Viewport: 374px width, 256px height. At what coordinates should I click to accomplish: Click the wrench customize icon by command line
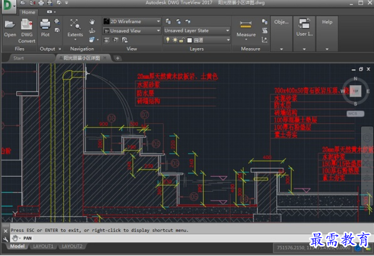[6, 239]
